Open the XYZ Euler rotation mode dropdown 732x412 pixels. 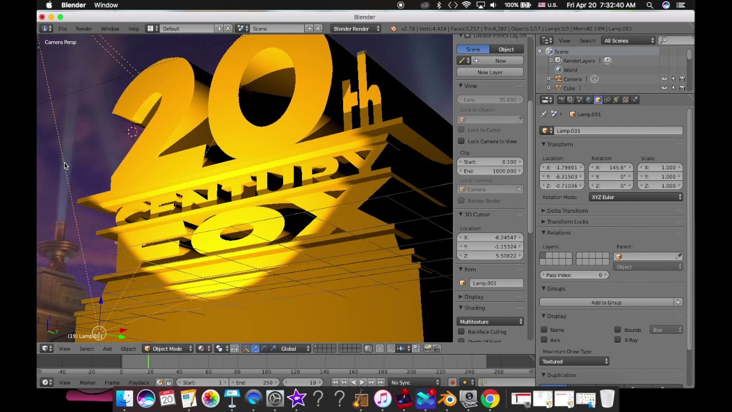[636, 197]
